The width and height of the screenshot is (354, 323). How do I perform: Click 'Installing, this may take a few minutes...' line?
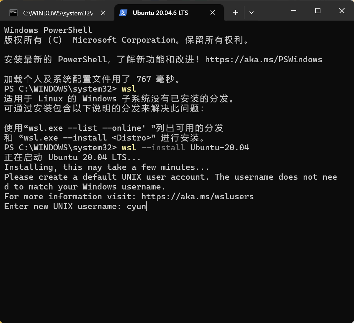coord(107,167)
